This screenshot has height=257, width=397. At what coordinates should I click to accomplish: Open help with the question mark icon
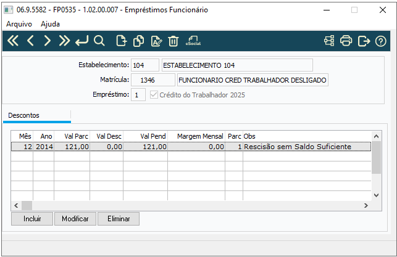[x=380, y=41]
